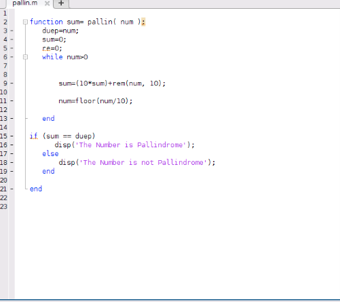Click the 'function' keyword on line 2

pyautogui.click(x=46, y=22)
